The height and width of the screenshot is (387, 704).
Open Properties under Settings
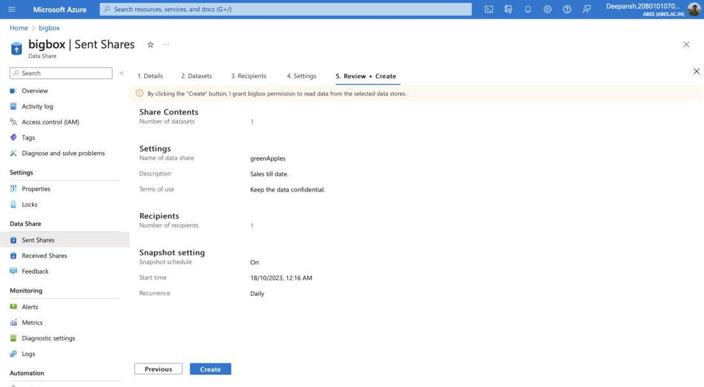(36, 188)
